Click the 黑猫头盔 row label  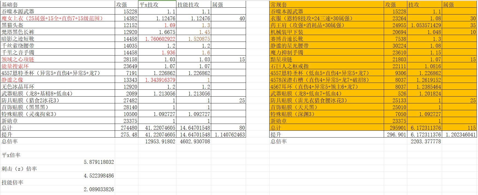(x=58, y=25)
